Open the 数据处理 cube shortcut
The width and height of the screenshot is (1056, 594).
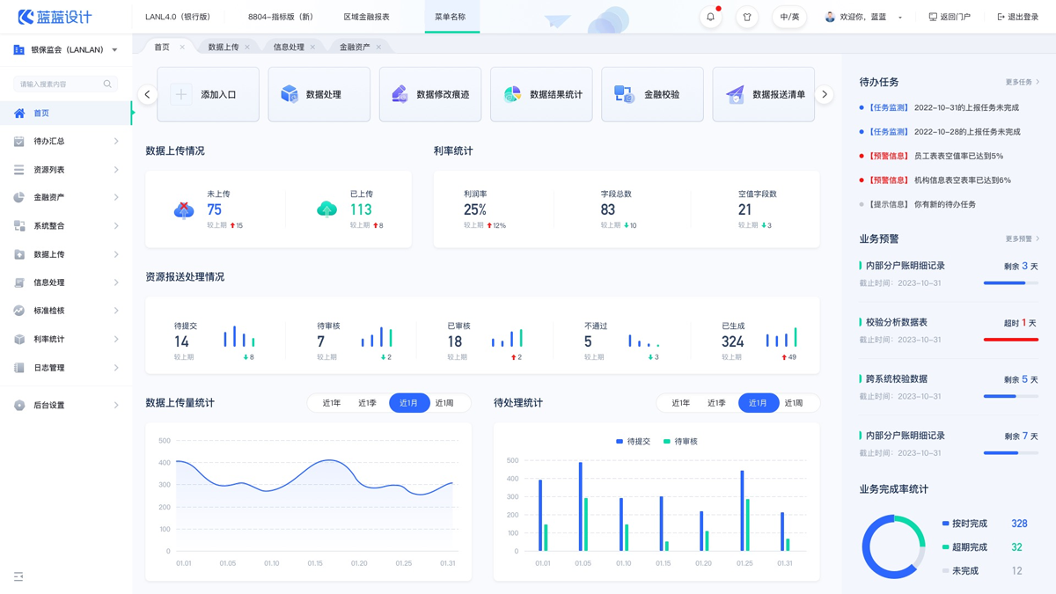pyautogui.click(x=319, y=94)
